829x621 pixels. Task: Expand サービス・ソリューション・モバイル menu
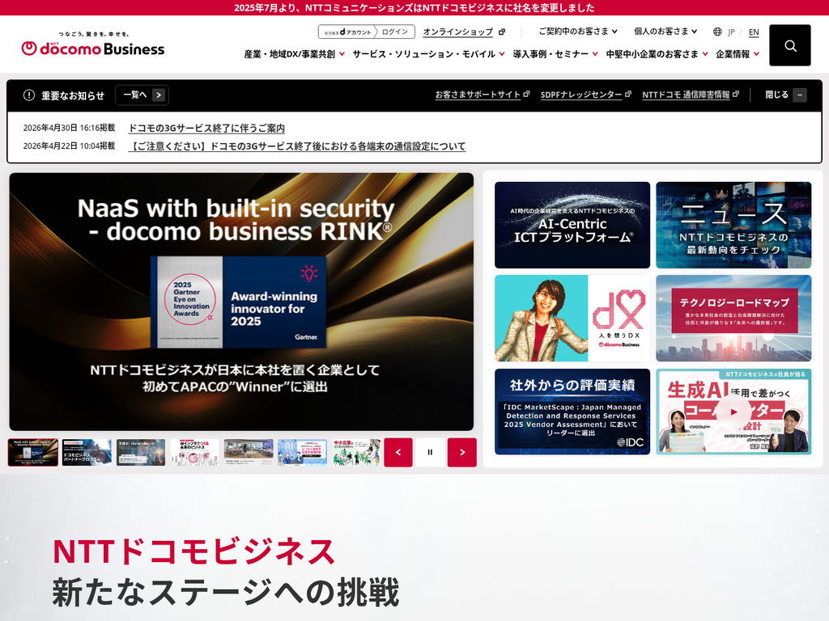point(428,54)
